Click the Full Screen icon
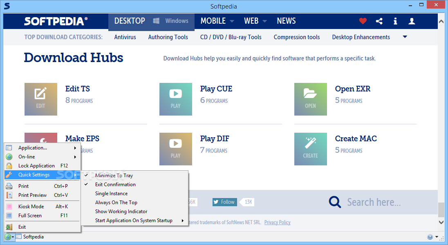The image size is (448, 245). [x=9, y=216]
